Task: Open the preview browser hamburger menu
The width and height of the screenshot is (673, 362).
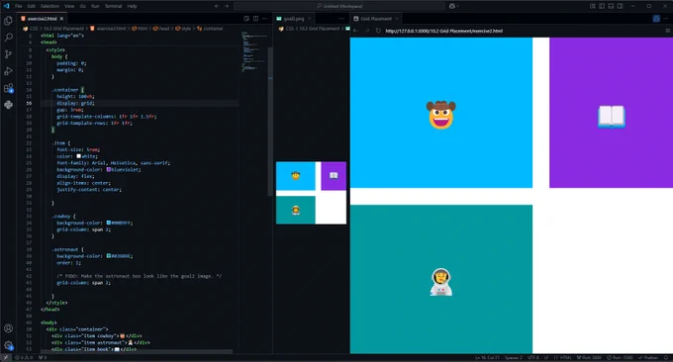Action: (x=667, y=31)
